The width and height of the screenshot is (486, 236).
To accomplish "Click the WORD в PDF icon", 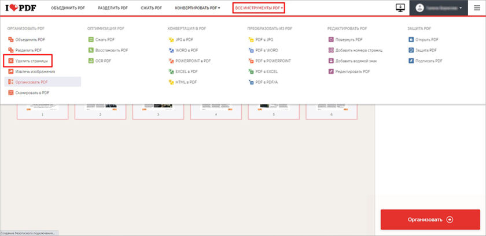I will (171, 50).
